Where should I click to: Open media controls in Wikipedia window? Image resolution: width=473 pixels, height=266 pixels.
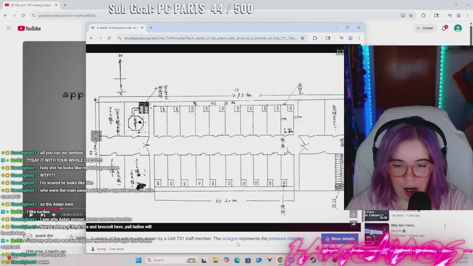point(341,38)
